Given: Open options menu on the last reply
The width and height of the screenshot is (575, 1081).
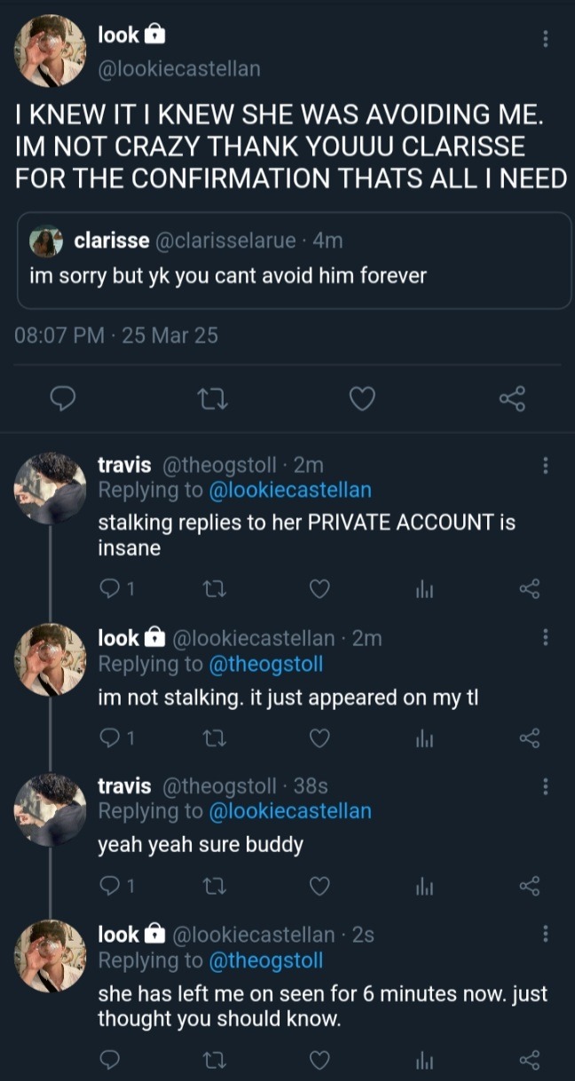Looking at the screenshot, I should (545, 934).
